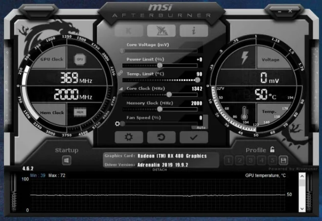Apply settings with the checkmark button
The width and height of the screenshot is (322, 221).
(194, 137)
